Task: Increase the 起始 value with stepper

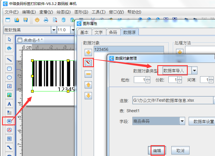Action: [x=144, y=78]
